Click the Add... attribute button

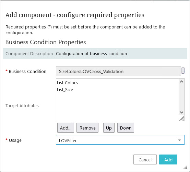pyautogui.click(x=66, y=128)
